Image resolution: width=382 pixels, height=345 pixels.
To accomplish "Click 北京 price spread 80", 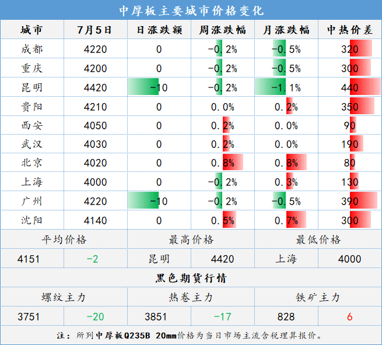I will [x=349, y=163].
